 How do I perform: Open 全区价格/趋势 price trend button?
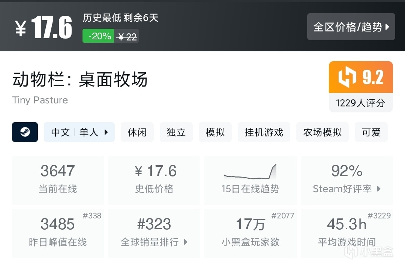[x=351, y=27]
